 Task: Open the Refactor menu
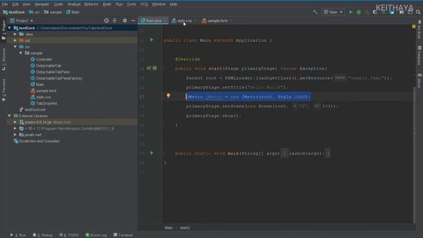(x=91, y=4)
